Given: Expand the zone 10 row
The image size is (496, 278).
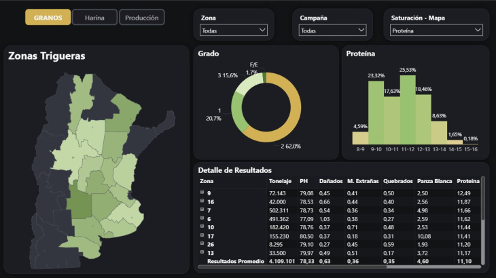Looking at the screenshot, I should (202, 226).
